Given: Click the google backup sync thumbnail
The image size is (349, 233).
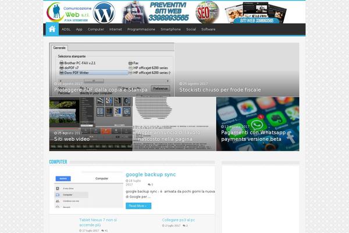Looking at the screenshot, I should click(88, 190).
